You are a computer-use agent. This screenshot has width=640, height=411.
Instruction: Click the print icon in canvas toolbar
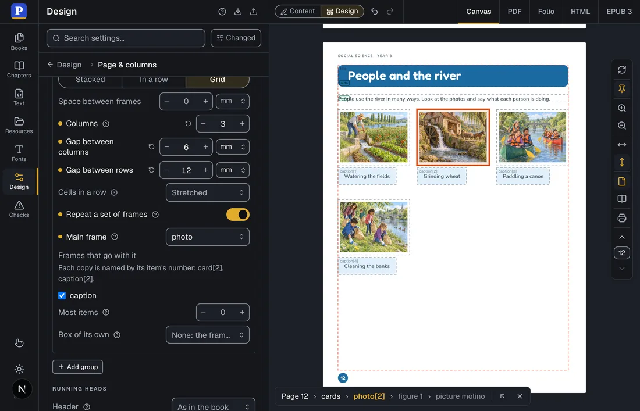coord(621,218)
